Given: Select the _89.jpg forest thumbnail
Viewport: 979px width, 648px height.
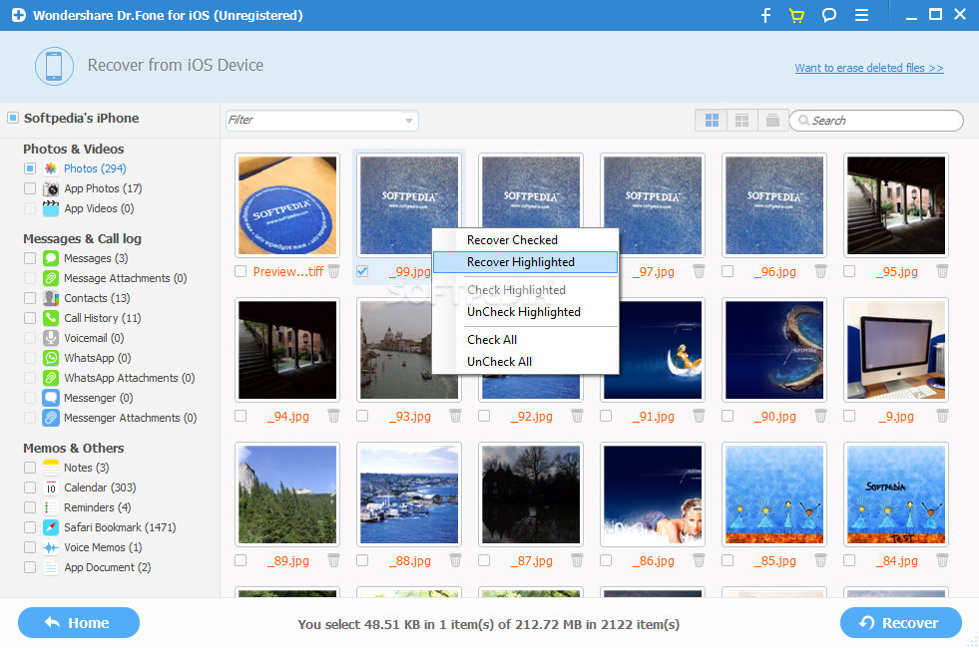Looking at the screenshot, I should (x=287, y=494).
